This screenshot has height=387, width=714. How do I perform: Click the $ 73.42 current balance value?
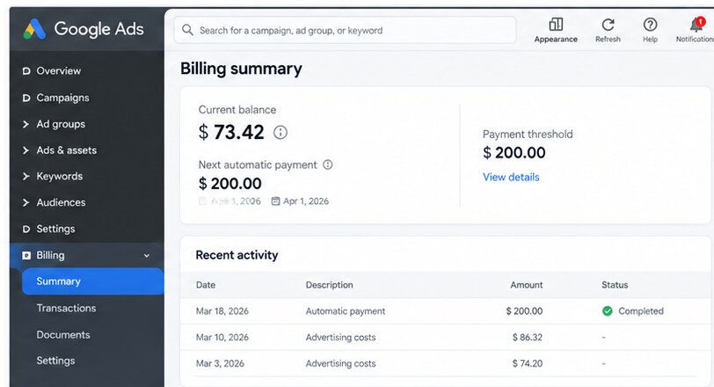[x=231, y=133]
